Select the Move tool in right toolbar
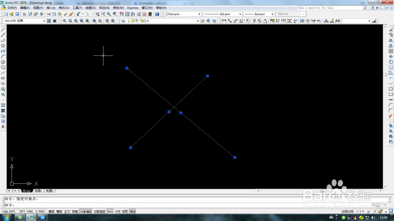 pos(391,57)
